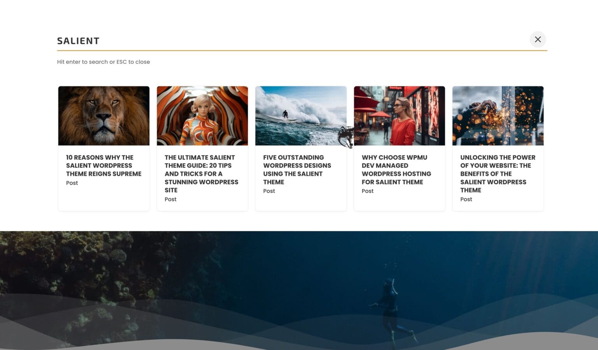
Task: Click the Hit enter to search hint text
Action: 104,62
